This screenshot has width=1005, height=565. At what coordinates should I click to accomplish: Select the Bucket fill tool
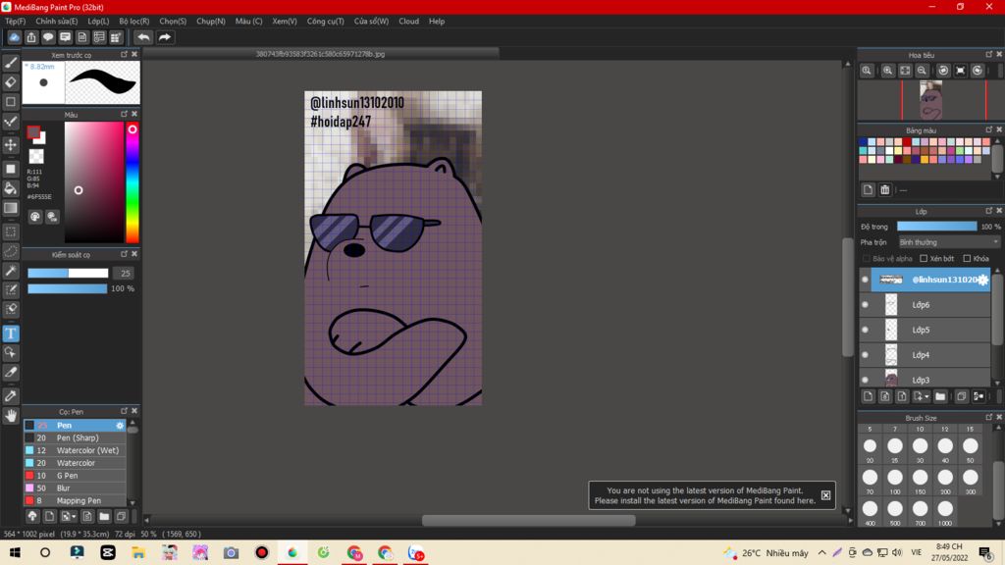pos(11,188)
